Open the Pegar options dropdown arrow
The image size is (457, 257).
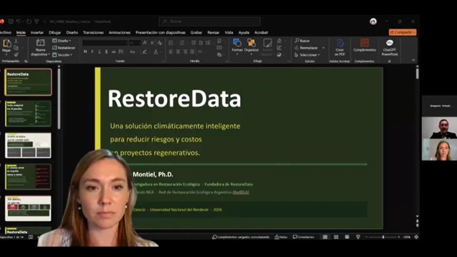(6, 55)
